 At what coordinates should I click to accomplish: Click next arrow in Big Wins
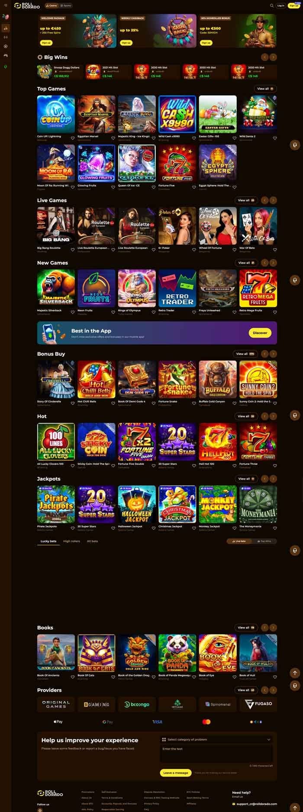[273, 57]
